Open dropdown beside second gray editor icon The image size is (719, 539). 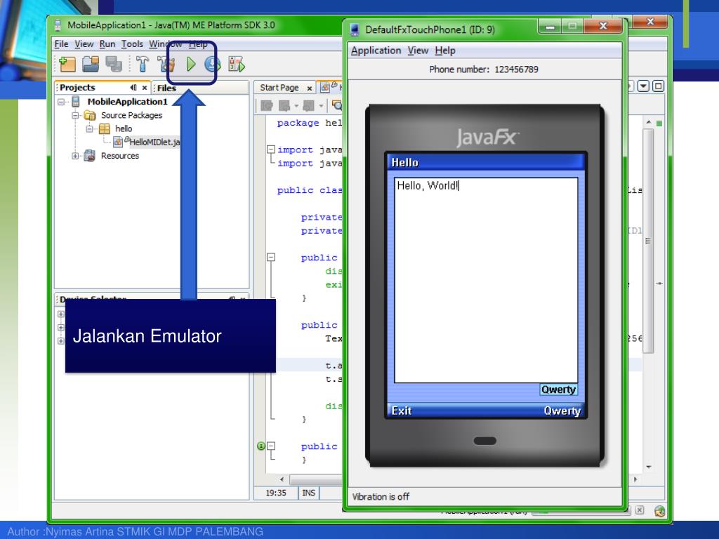coord(296,107)
